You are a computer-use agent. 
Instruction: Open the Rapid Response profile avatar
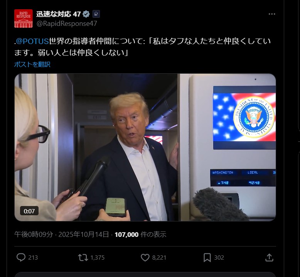[24, 19]
